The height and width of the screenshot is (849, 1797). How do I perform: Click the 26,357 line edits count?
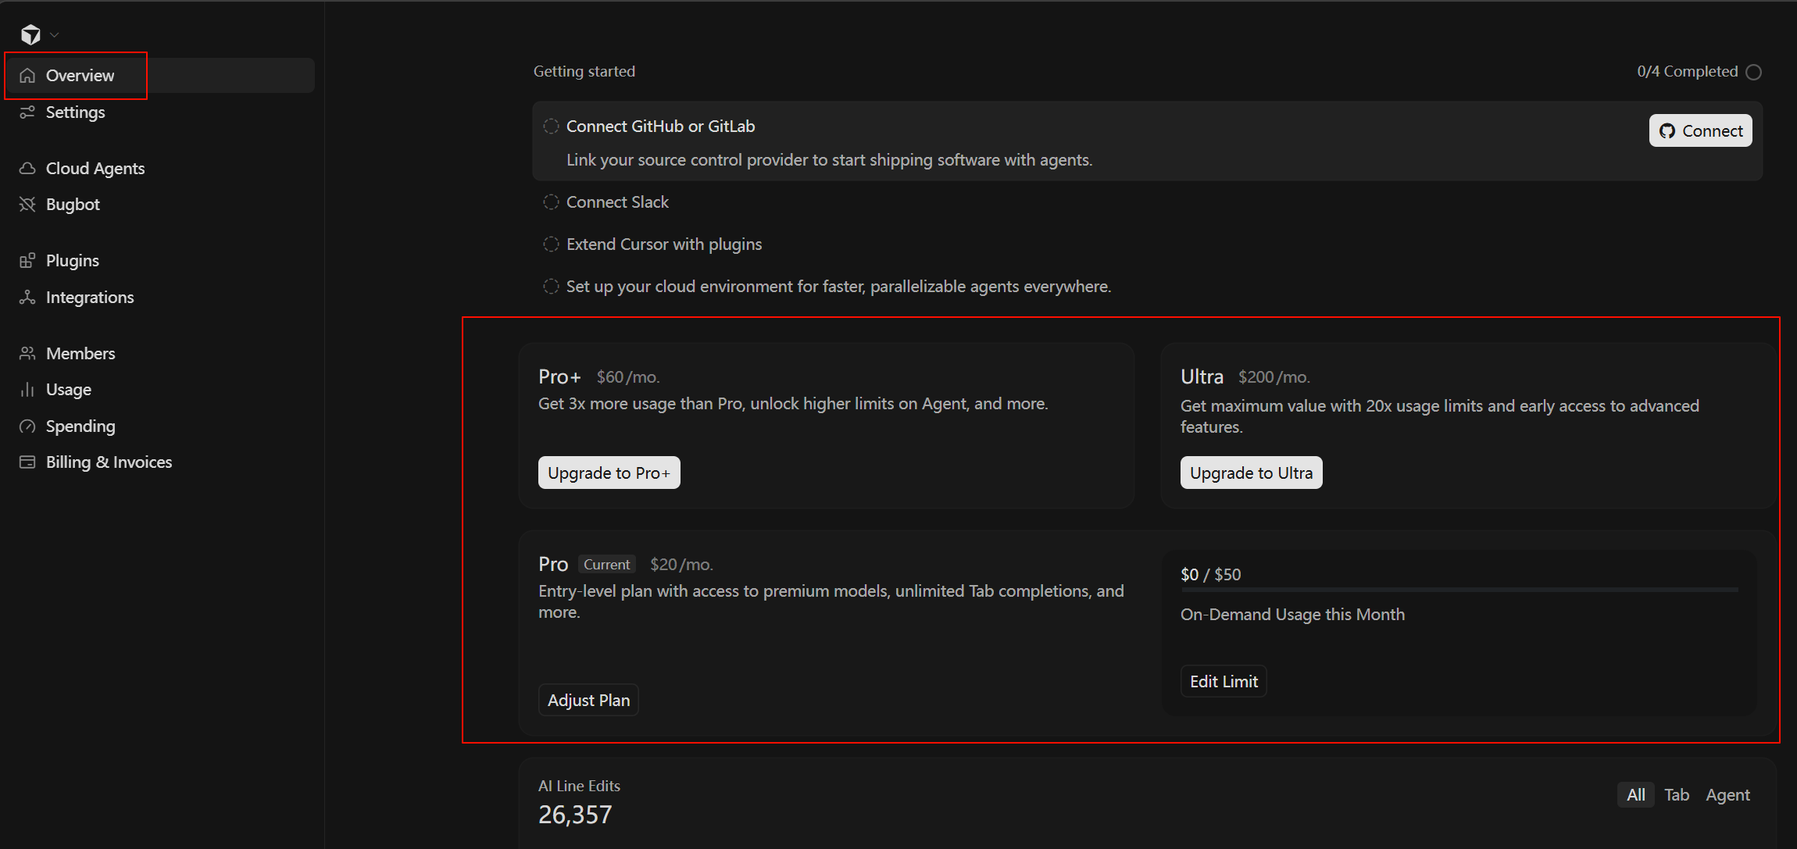(x=575, y=815)
